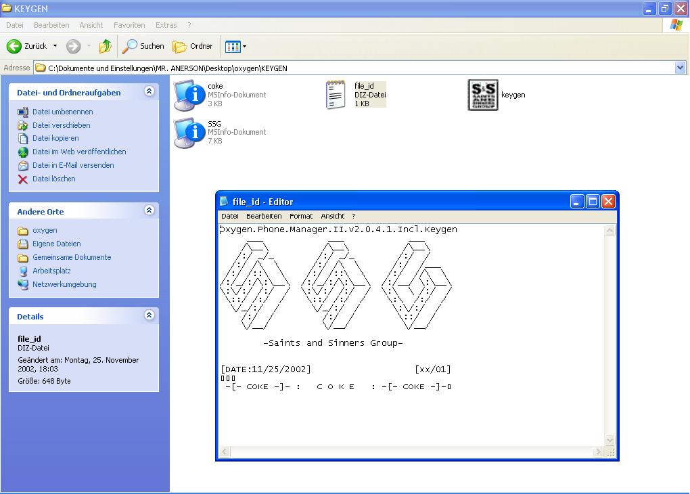Collapse the Details panel

(149, 316)
